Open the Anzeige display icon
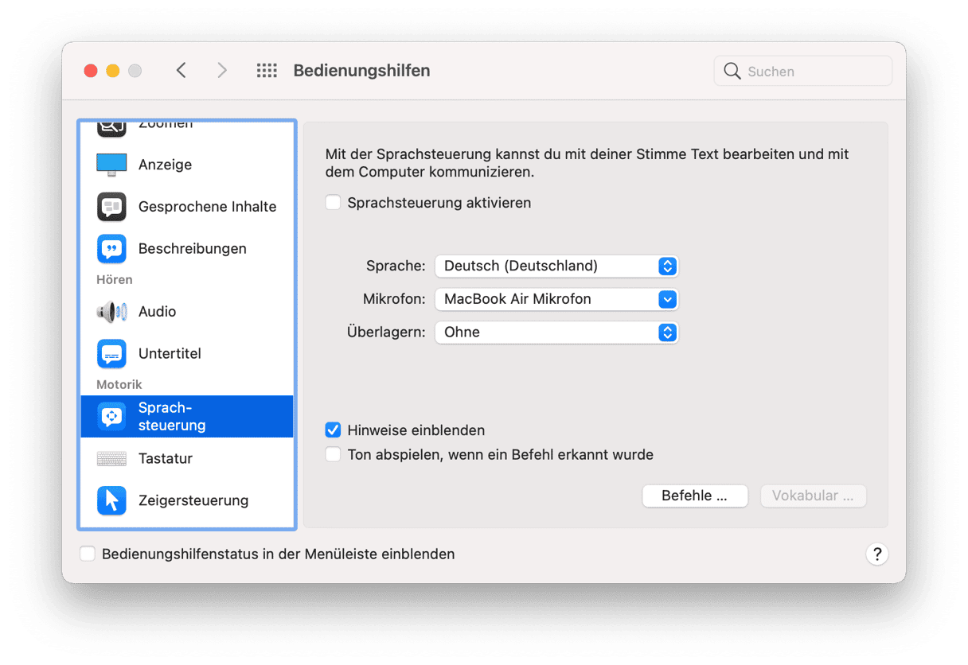Viewport: 968px width, 665px height. pos(111,165)
